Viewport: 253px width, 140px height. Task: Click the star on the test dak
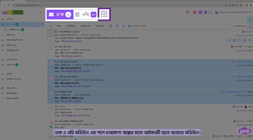click(x=51, y=127)
